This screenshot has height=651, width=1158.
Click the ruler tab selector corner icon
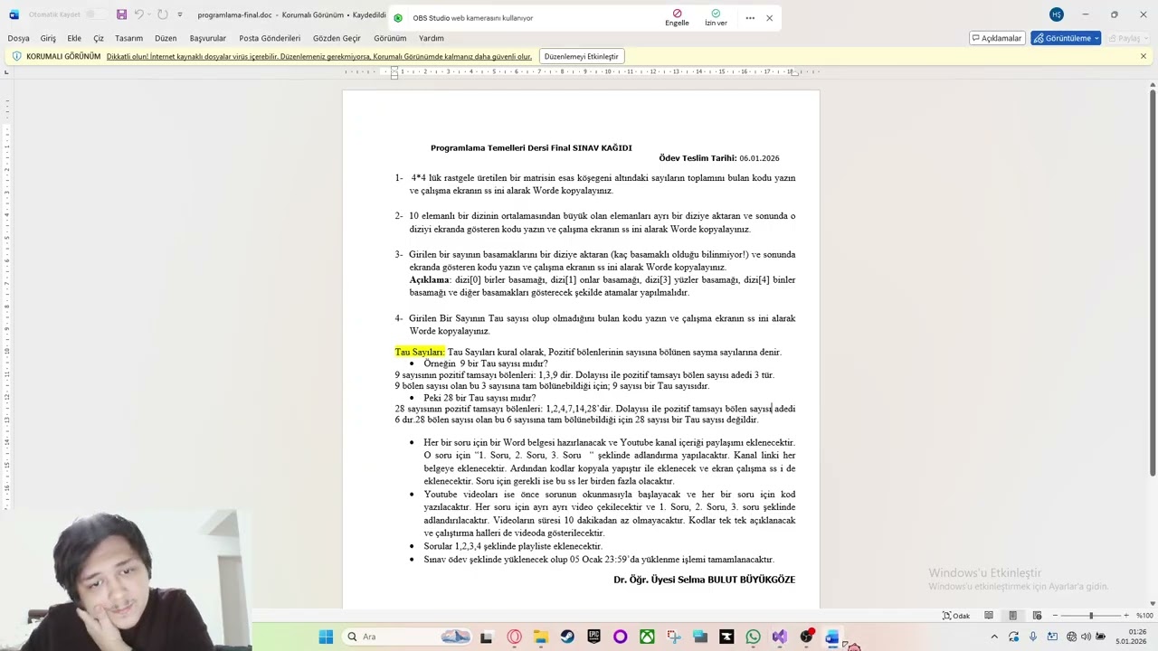[6, 71]
